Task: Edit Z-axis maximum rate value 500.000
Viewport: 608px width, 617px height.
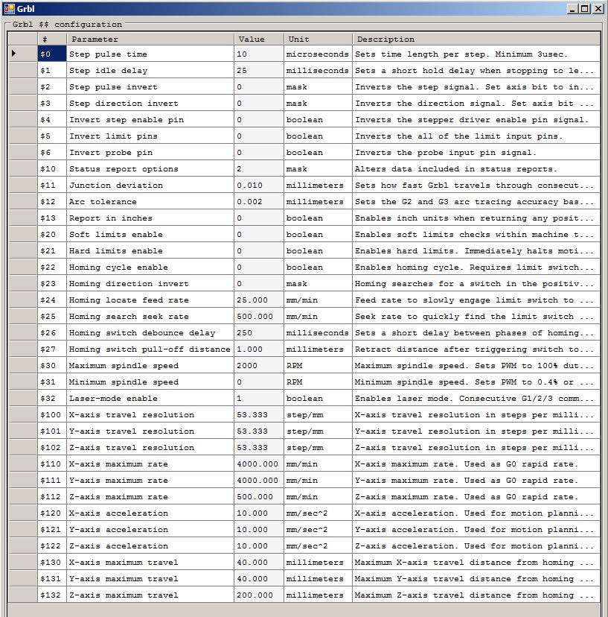Action: pos(260,497)
